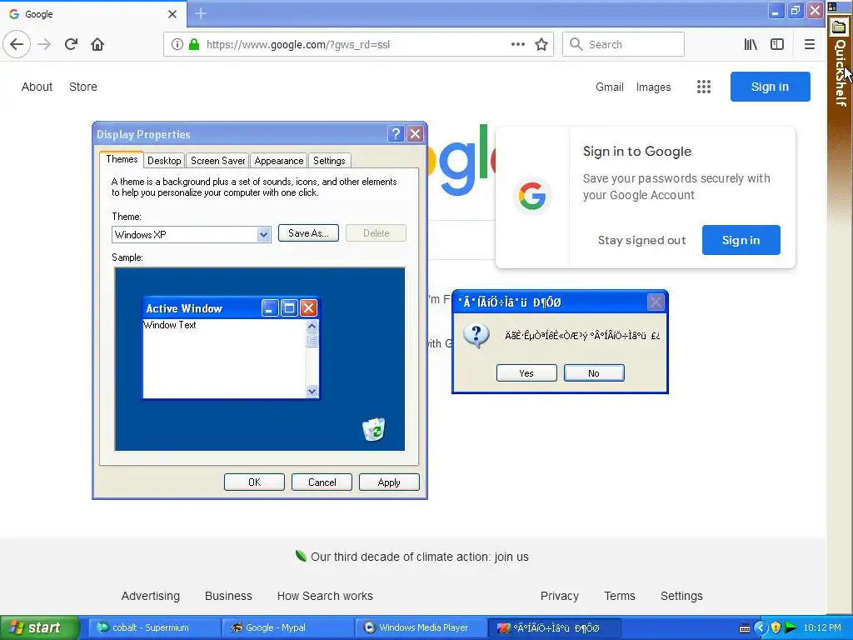Bookmark this page with the star icon
This screenshot has height=640, width=853.
tap(541, 44)
